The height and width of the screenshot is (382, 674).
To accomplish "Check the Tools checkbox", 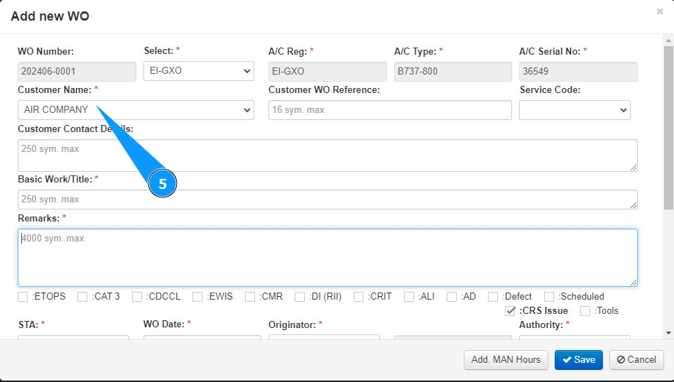I will coord(585,310).
